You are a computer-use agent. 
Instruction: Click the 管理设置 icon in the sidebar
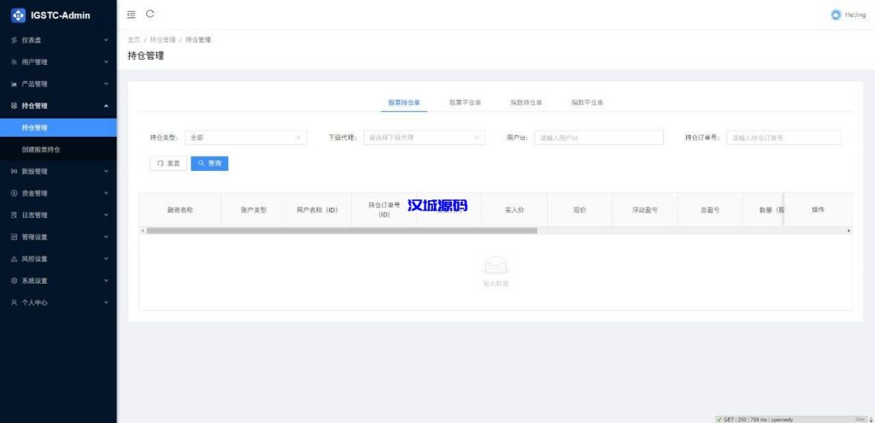click(14, 238)
